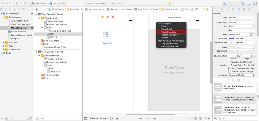259x121 pixels.
Task: Uncheck Highlighted Adjusts Image
Action: 229,68
